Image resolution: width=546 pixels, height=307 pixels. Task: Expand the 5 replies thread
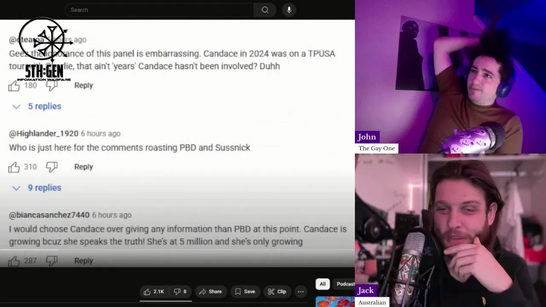(37, 106)
